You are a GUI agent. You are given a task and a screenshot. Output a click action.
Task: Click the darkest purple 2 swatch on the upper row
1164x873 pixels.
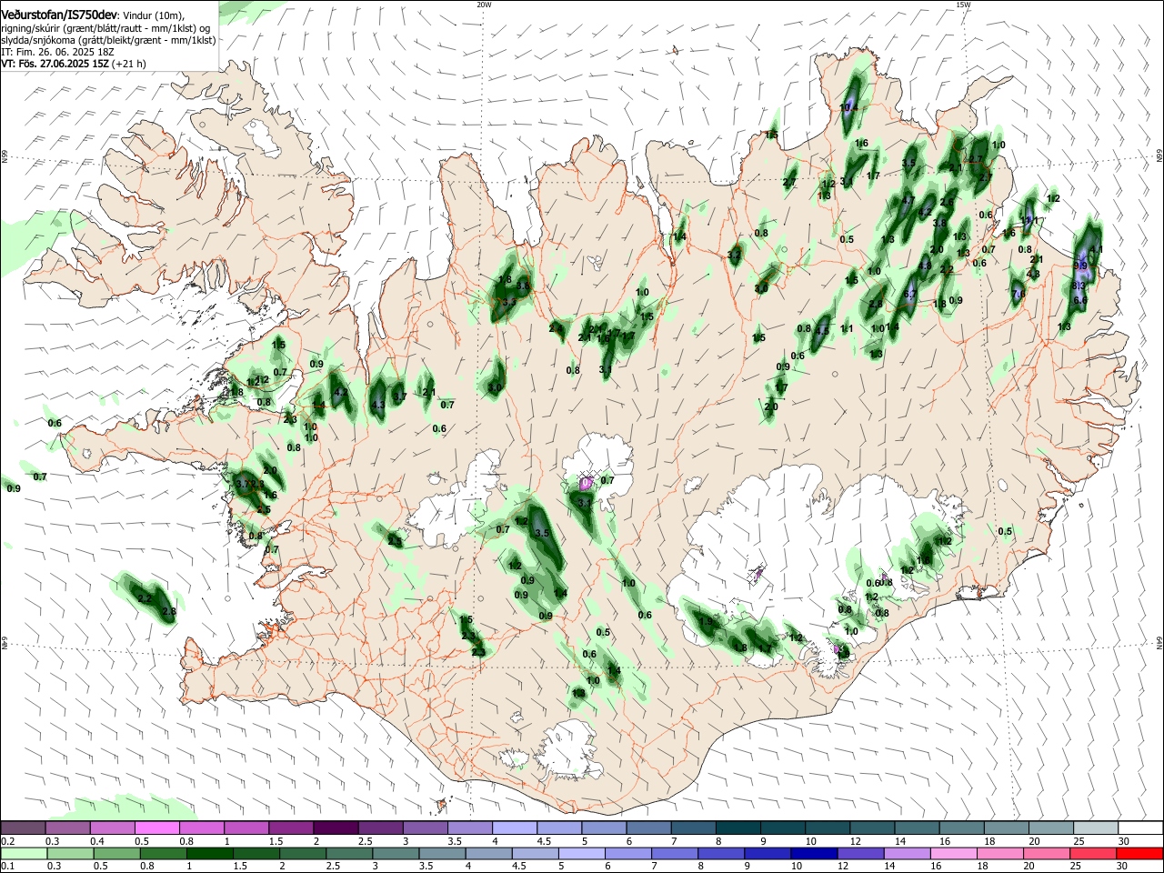click(x=336, y=828)
